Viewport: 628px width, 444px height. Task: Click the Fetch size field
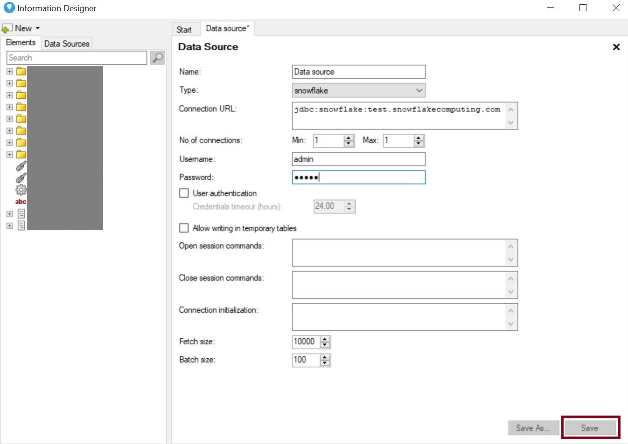coord(306,342)
